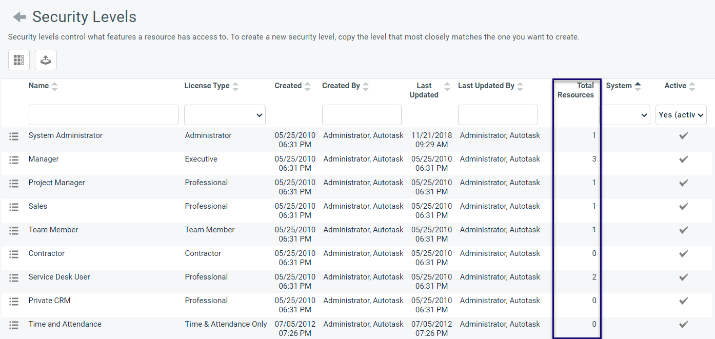Sort by Active column header
Image resolution: width=715 pixels, height=339 pixels.
[680, 86]
